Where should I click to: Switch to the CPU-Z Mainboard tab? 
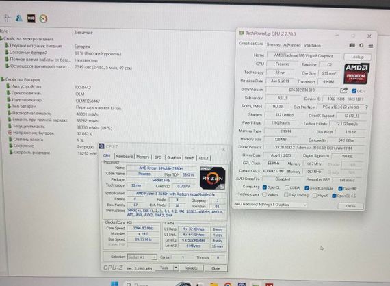click(x=124, y=157)
